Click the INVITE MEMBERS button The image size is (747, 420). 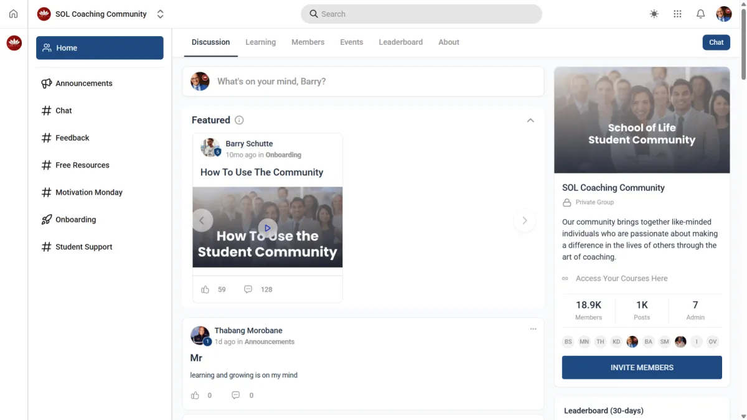coord(642,368)
